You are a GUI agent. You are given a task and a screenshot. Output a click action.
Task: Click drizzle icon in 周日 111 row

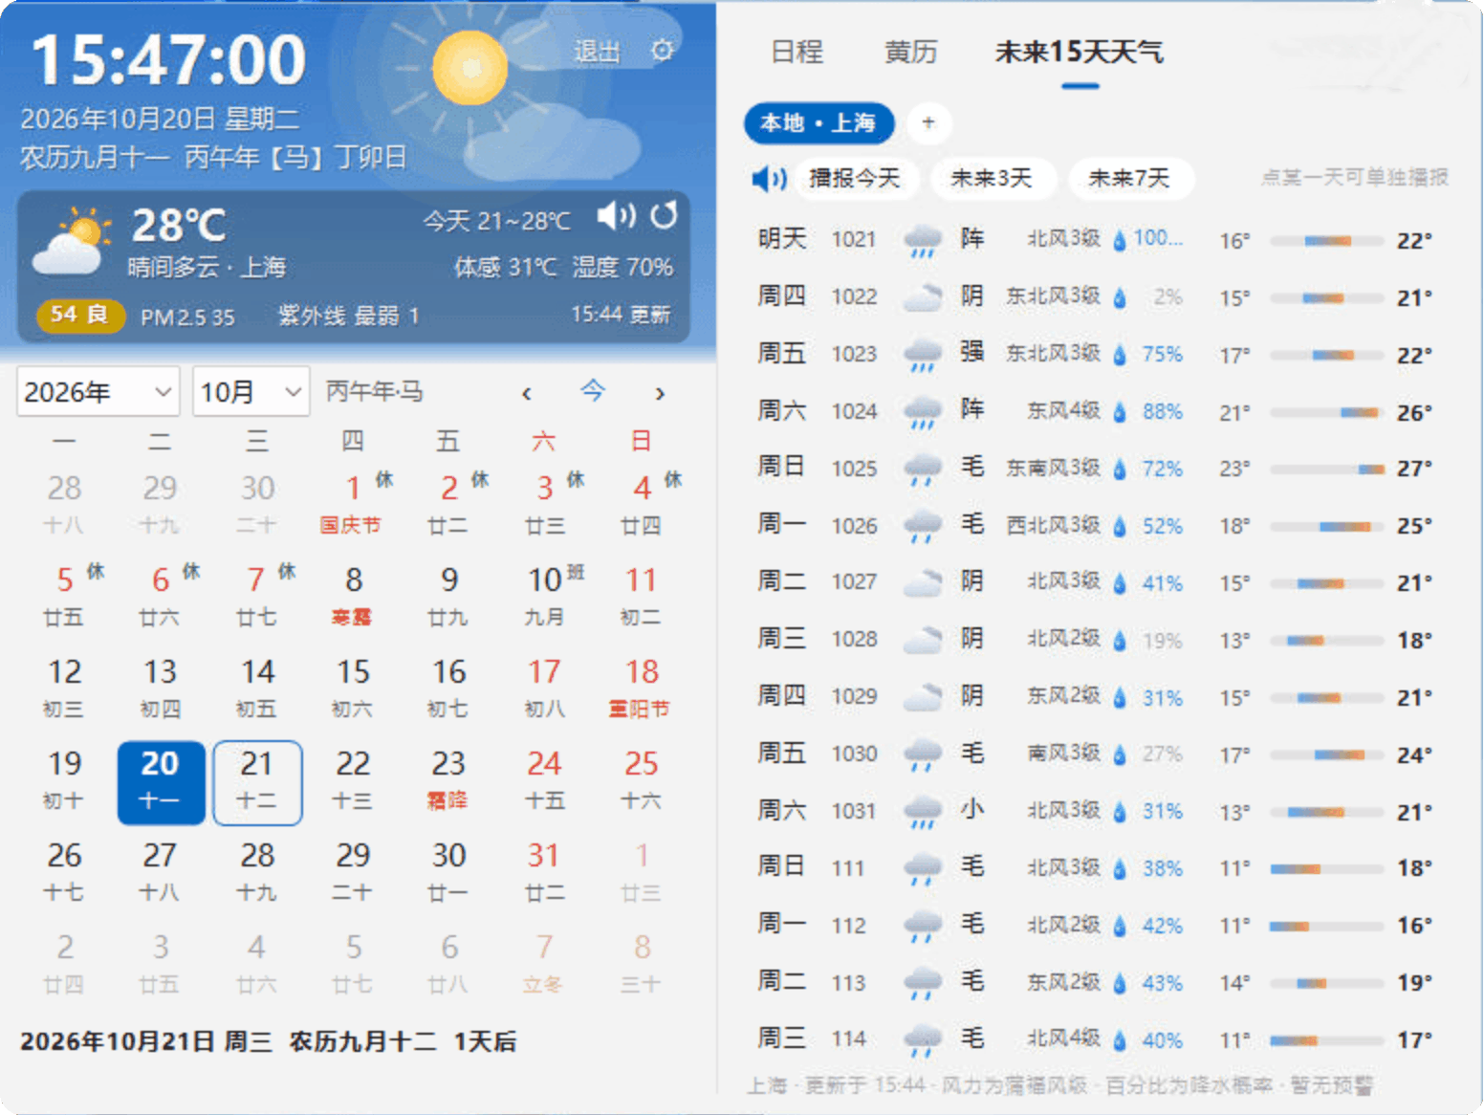pyautogui.click(x=923, y=868)
